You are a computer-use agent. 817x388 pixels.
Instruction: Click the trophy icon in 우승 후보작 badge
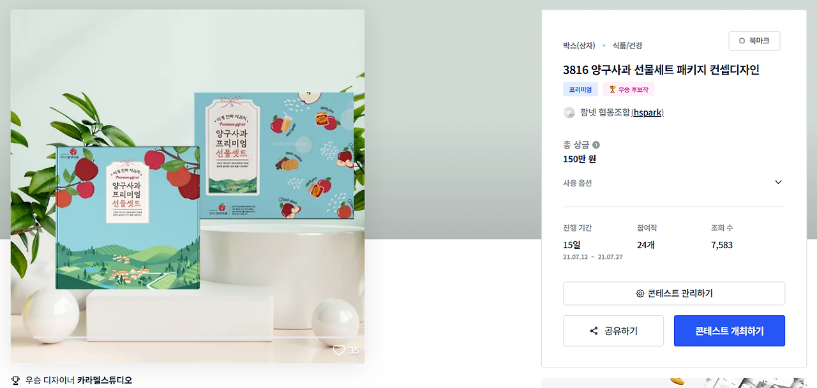click(x=612, y=89)
